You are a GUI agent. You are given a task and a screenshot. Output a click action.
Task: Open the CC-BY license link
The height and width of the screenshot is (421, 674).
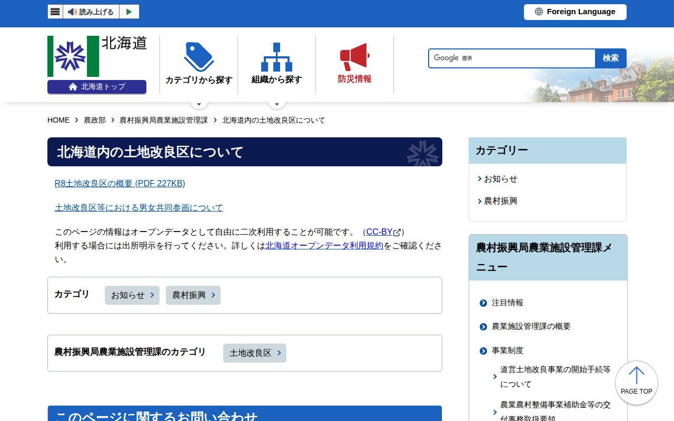click(380, 232)
